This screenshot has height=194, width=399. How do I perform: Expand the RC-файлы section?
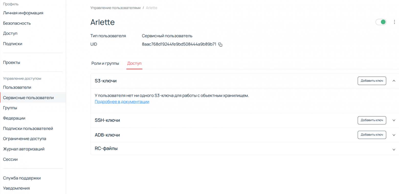pos(394,150)
